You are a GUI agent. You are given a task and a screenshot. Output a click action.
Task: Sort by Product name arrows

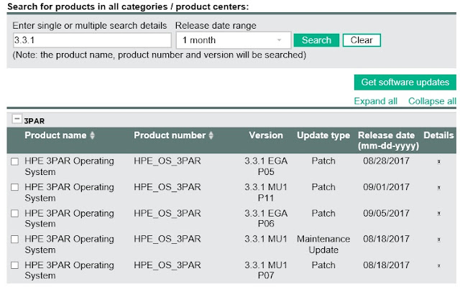[92, 136]
